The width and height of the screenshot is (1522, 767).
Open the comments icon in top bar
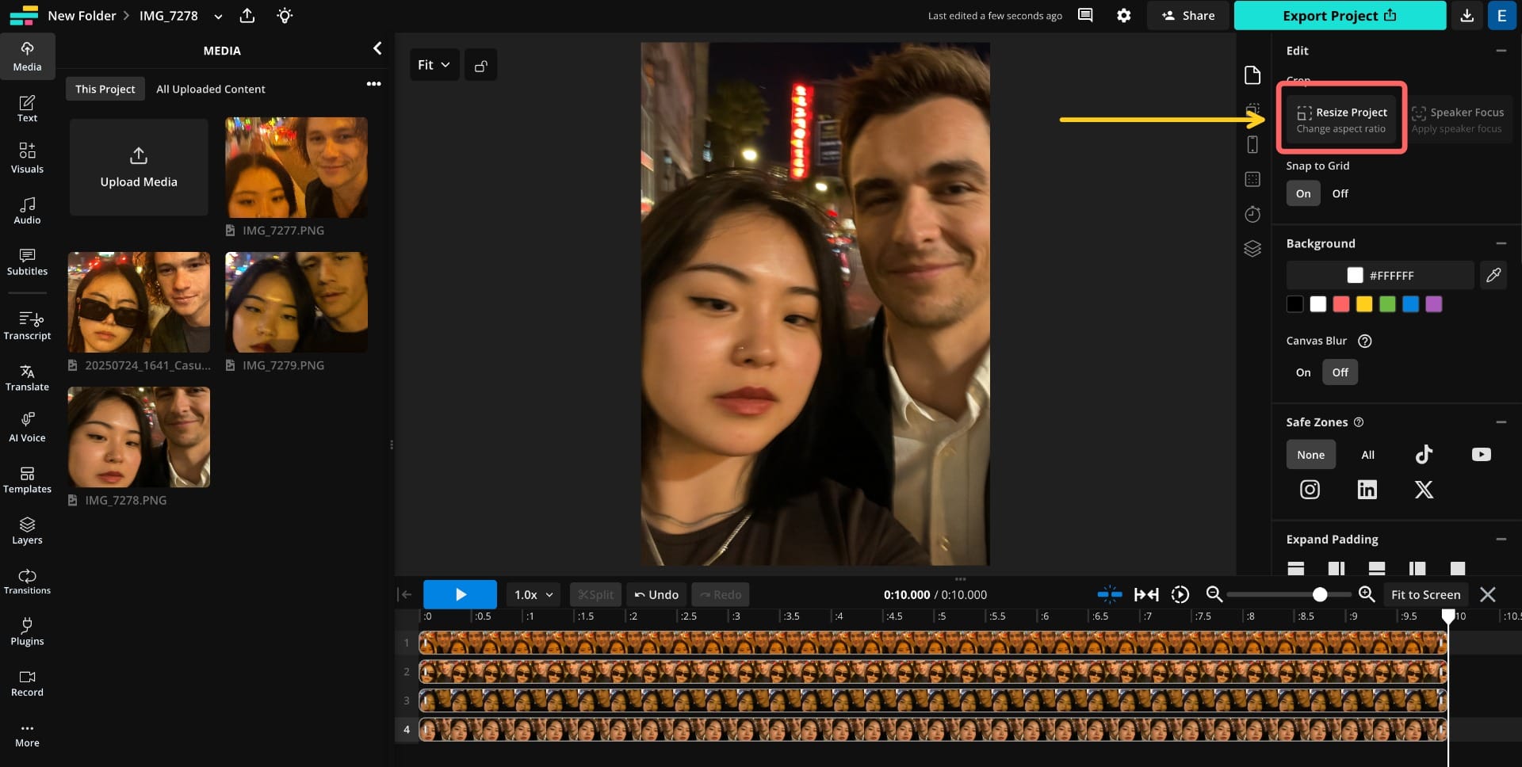1085,15
